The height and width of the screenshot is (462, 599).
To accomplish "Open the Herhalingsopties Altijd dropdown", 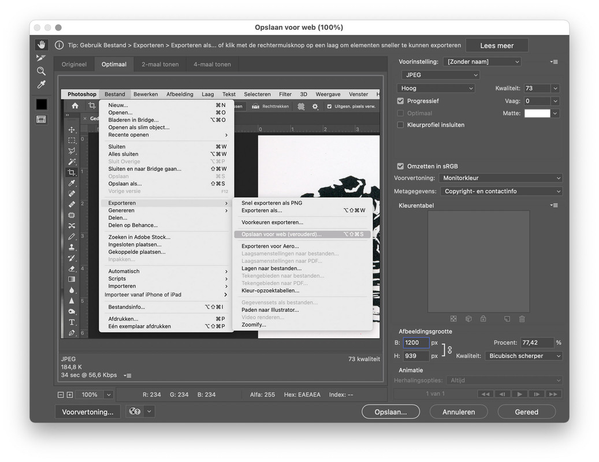I will [504, 381].
